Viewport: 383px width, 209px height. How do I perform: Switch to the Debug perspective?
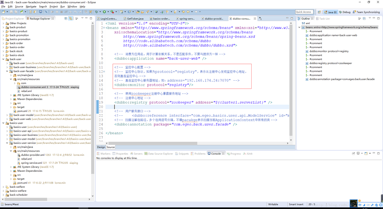click(345, 12)
